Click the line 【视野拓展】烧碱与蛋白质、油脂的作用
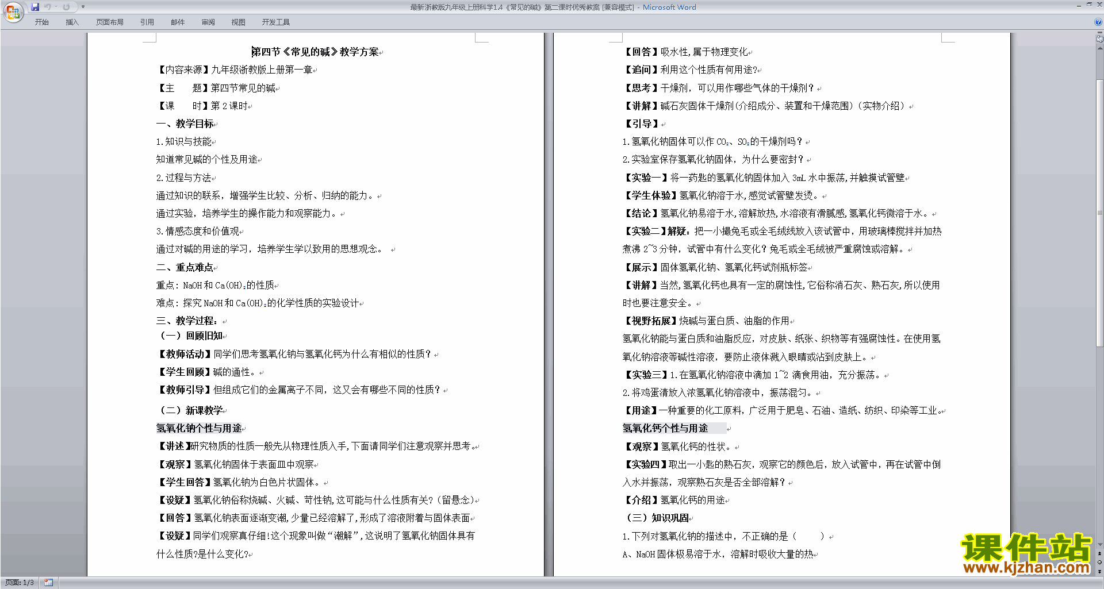Screen dimensions: 1104x589 [x=706, y=321]
